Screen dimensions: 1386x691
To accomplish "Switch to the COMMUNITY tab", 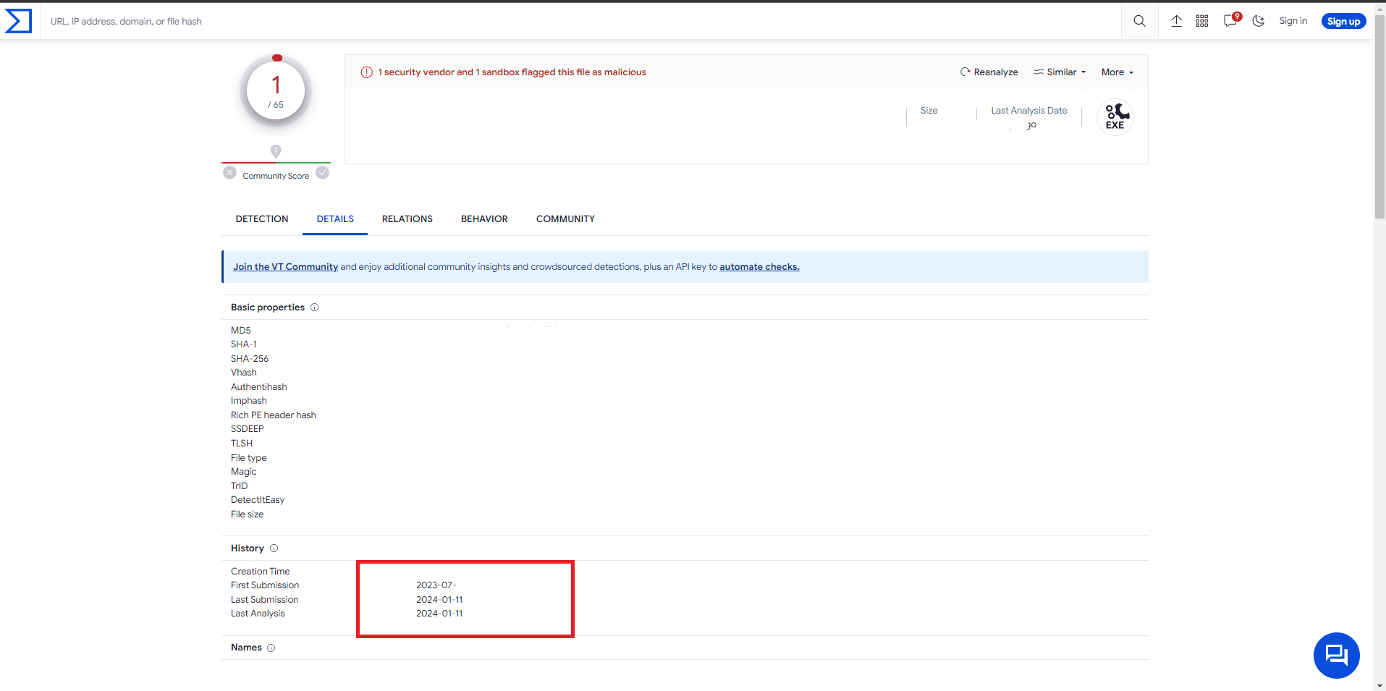I will click(565, 219).
